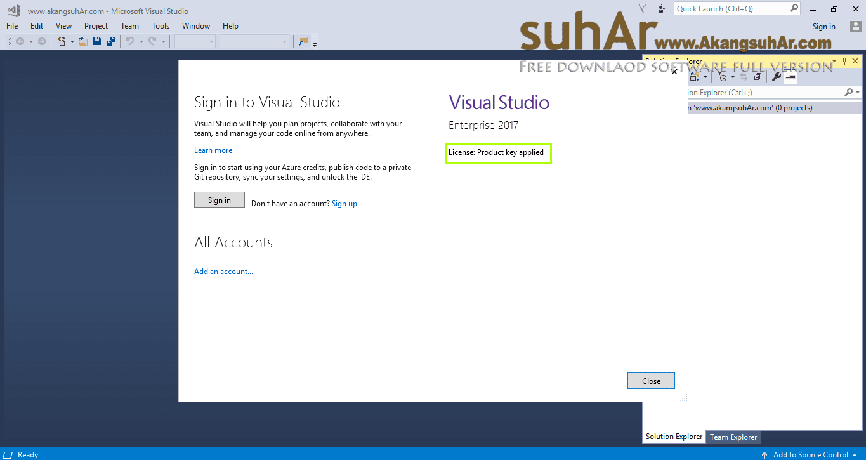Viewport: 866px width, 460px height.
Task: Open the View menu
Action: 63,26
